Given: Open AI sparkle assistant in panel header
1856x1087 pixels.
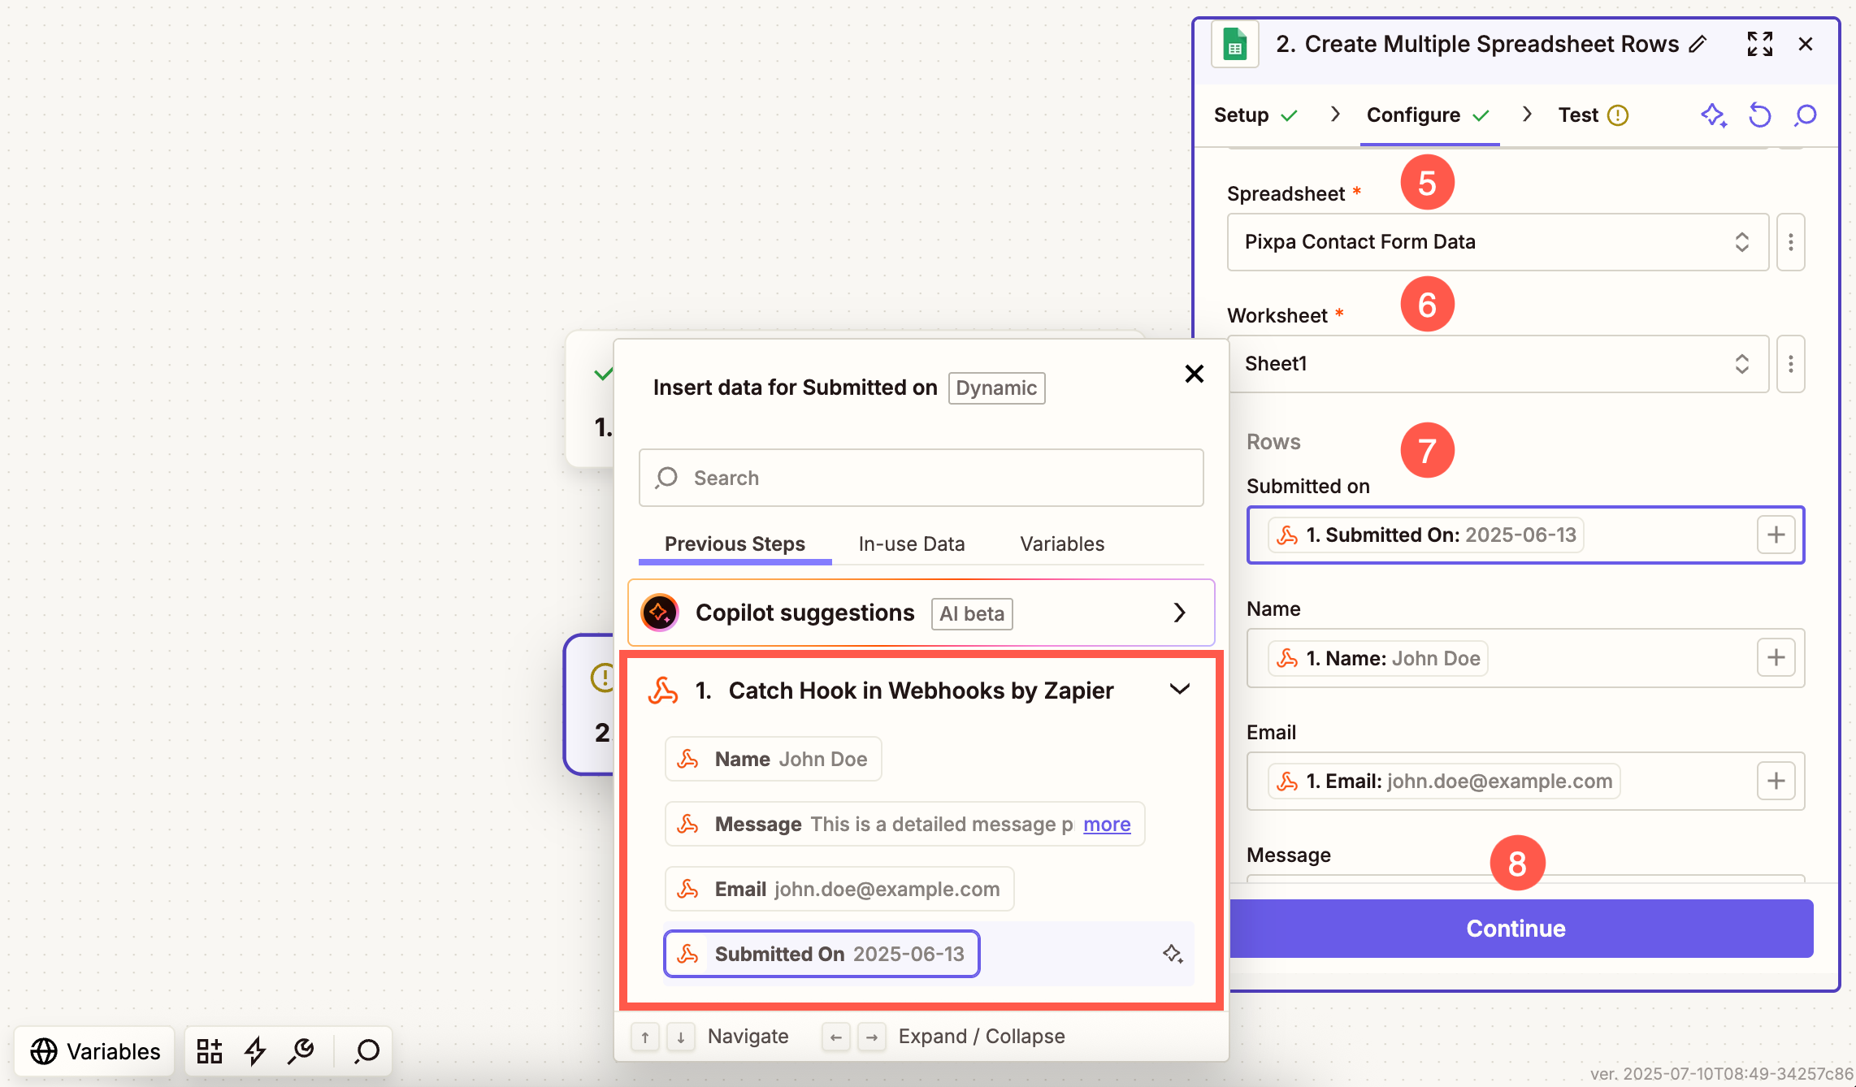Looking at the screenshot, I should pyautogui.click(x=1714, y=115).
